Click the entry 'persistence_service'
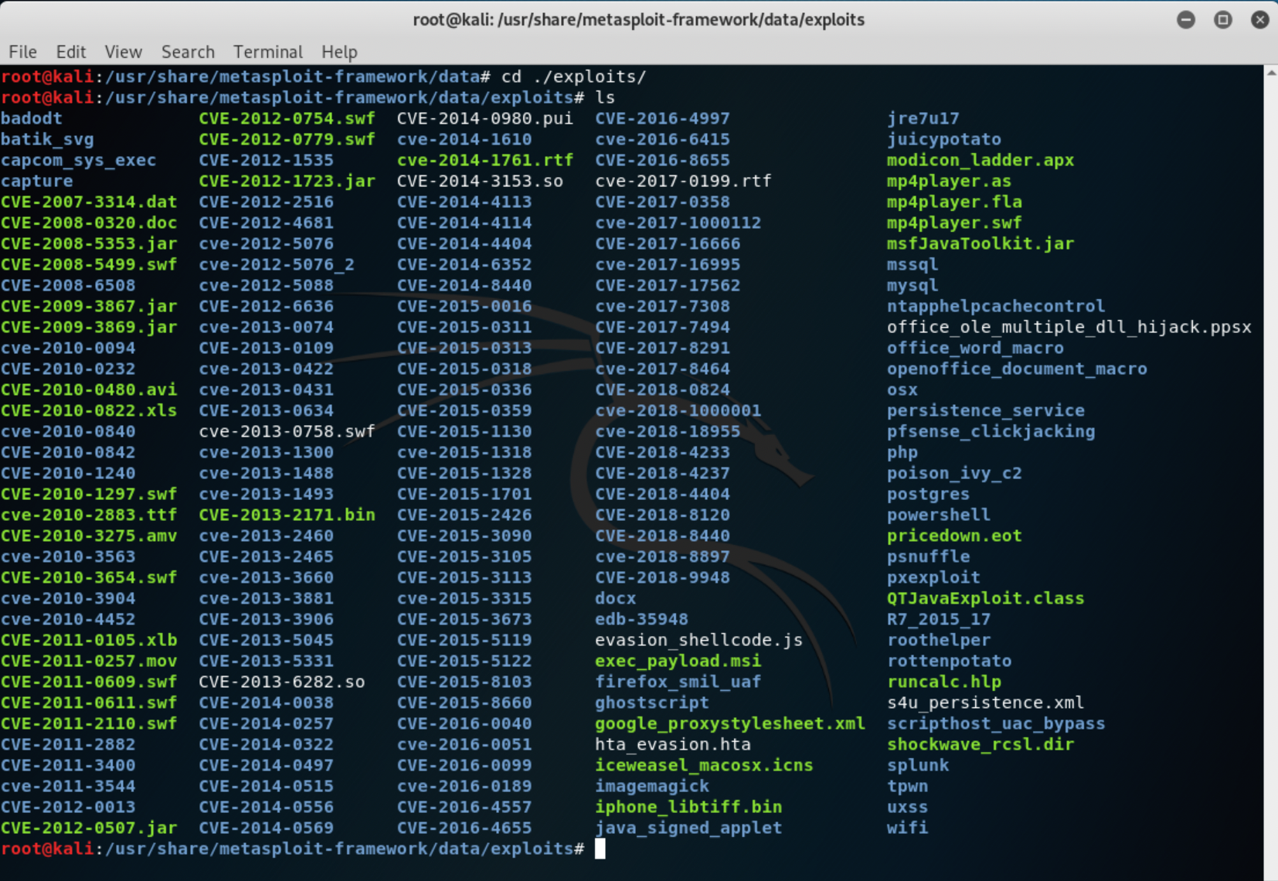The width and height of the screenshot is (1278, 881). pos(986,410)
